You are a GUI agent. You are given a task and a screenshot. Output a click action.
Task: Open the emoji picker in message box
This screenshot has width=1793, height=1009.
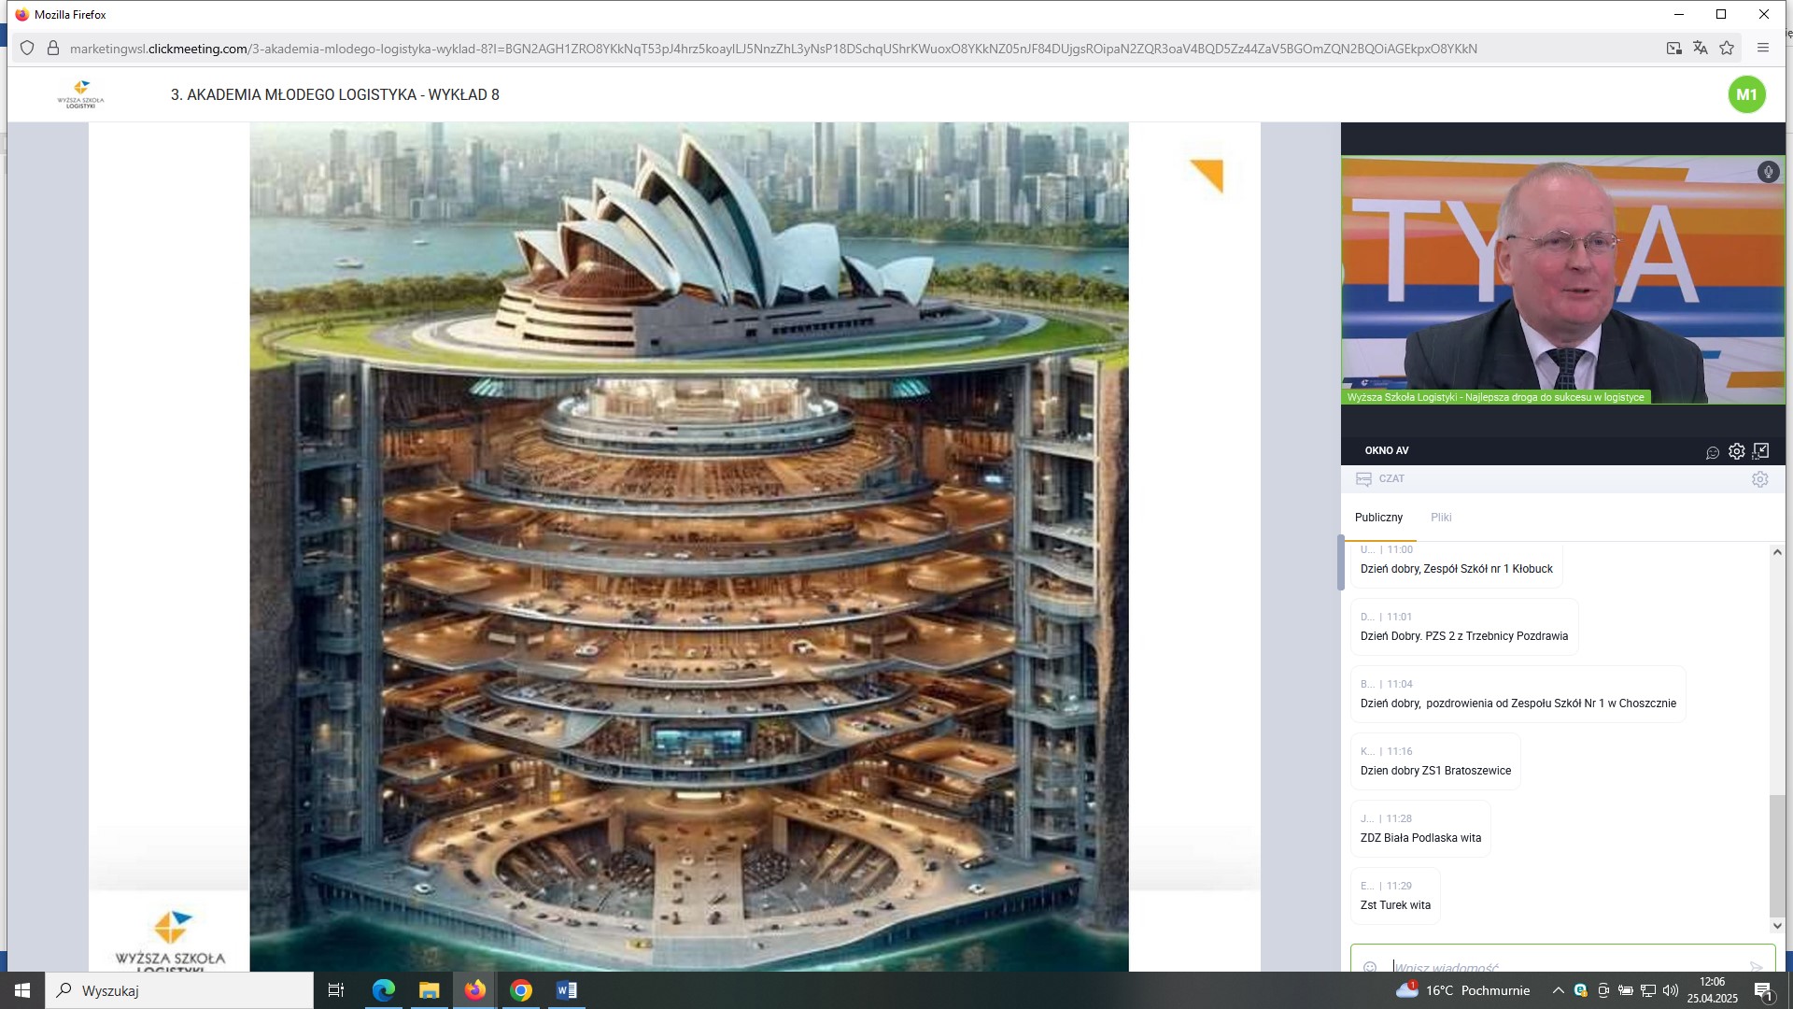tap(1370, 967)
